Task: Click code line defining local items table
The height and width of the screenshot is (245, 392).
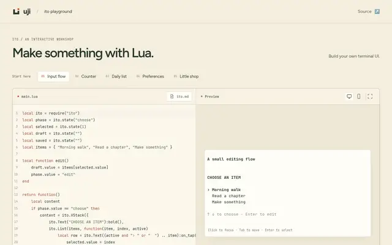Action: tap(97, 147)
